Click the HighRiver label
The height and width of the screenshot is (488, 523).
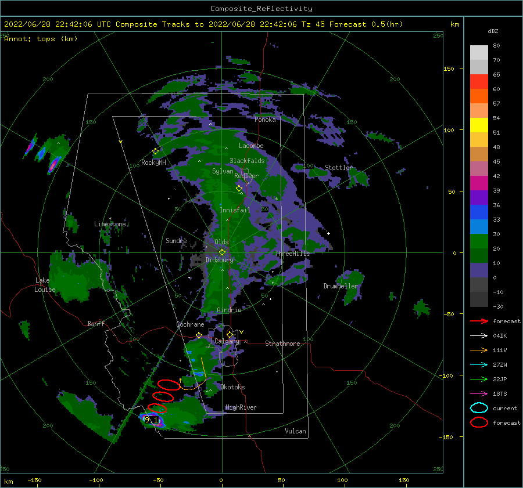pyautogui.click(x=241, y=407)
